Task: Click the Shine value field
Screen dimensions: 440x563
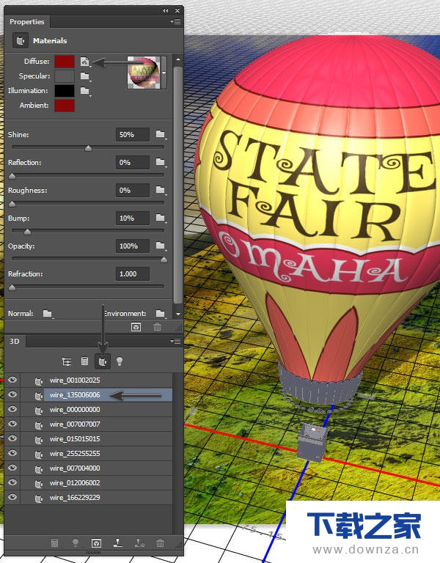Action: tap(133, 134)
